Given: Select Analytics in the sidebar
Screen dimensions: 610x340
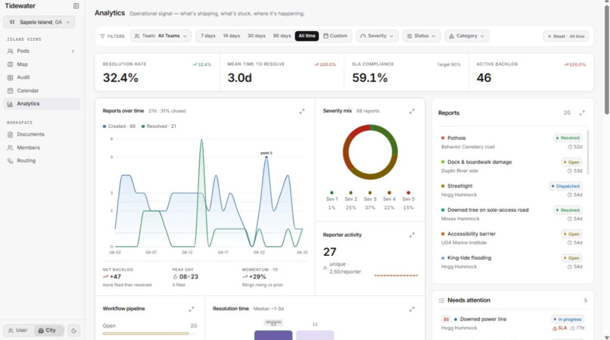Looking at the screenshot, I should coord(42,104).
